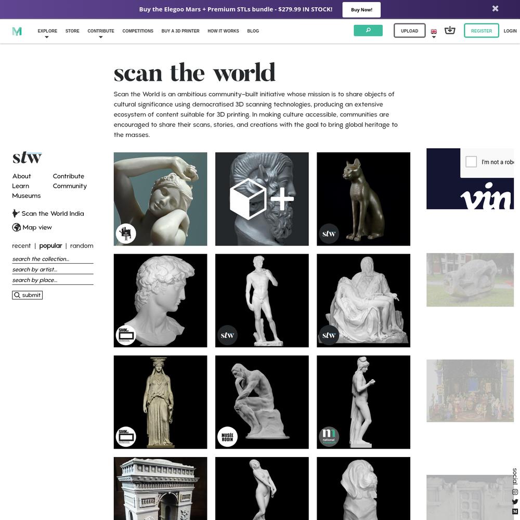
Task: Click the India map icon
Action: pyautogui.click(x=16, y=213)
